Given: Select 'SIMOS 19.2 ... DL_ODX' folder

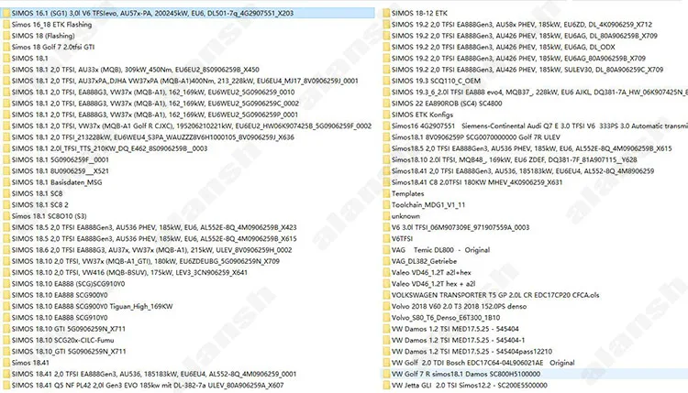Looking at the screenshot, I should [x=504, y=47].
